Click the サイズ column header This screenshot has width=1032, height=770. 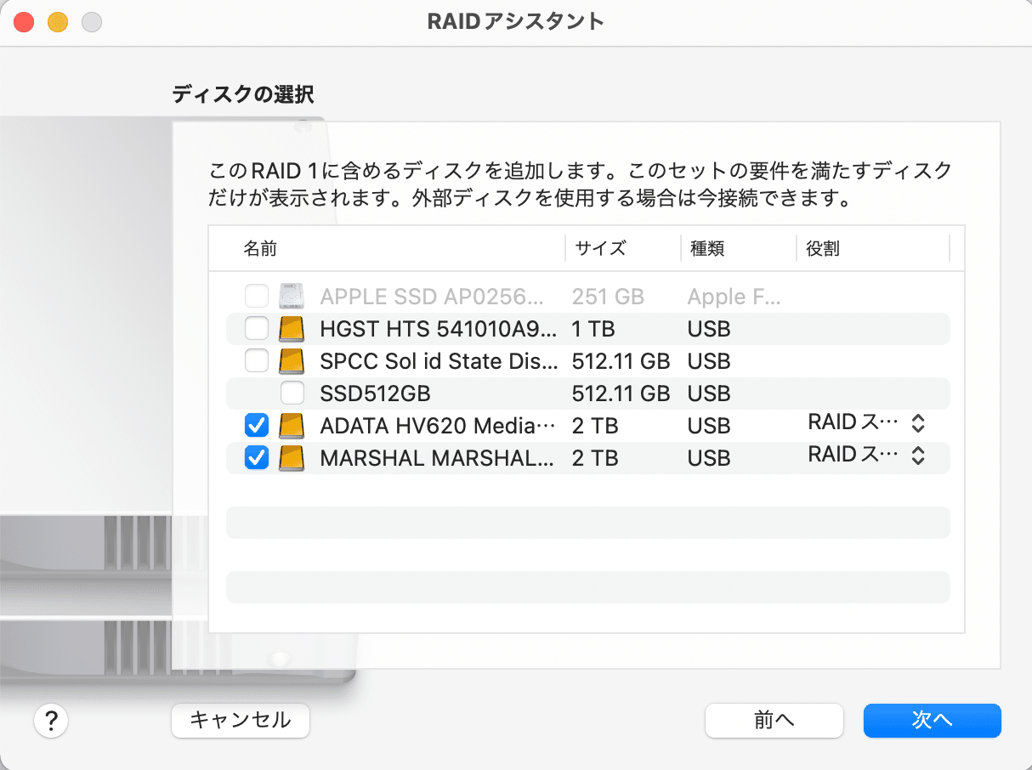point(599,247)
